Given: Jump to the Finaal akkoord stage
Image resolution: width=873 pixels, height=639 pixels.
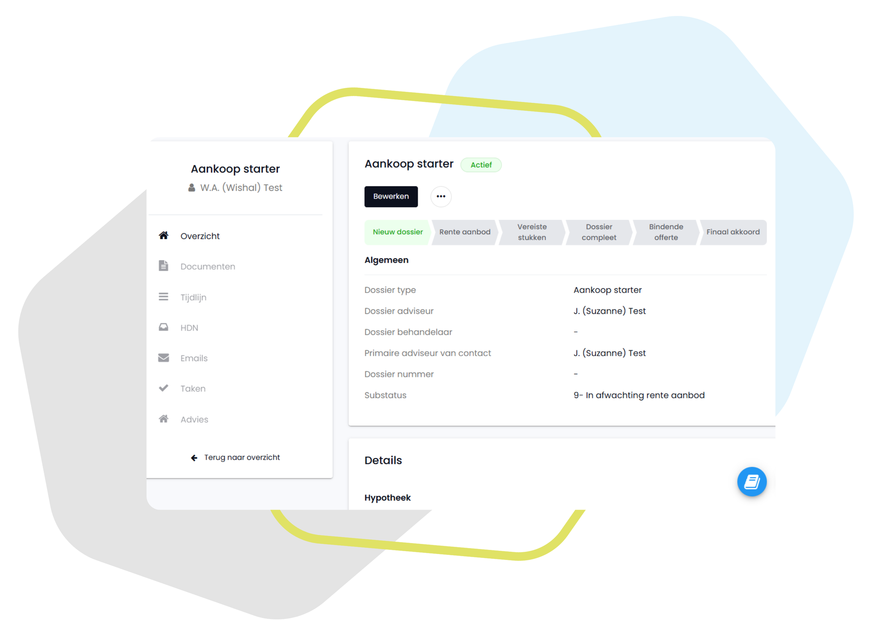Looking at the screenshot, I should [x=733, y=232].
